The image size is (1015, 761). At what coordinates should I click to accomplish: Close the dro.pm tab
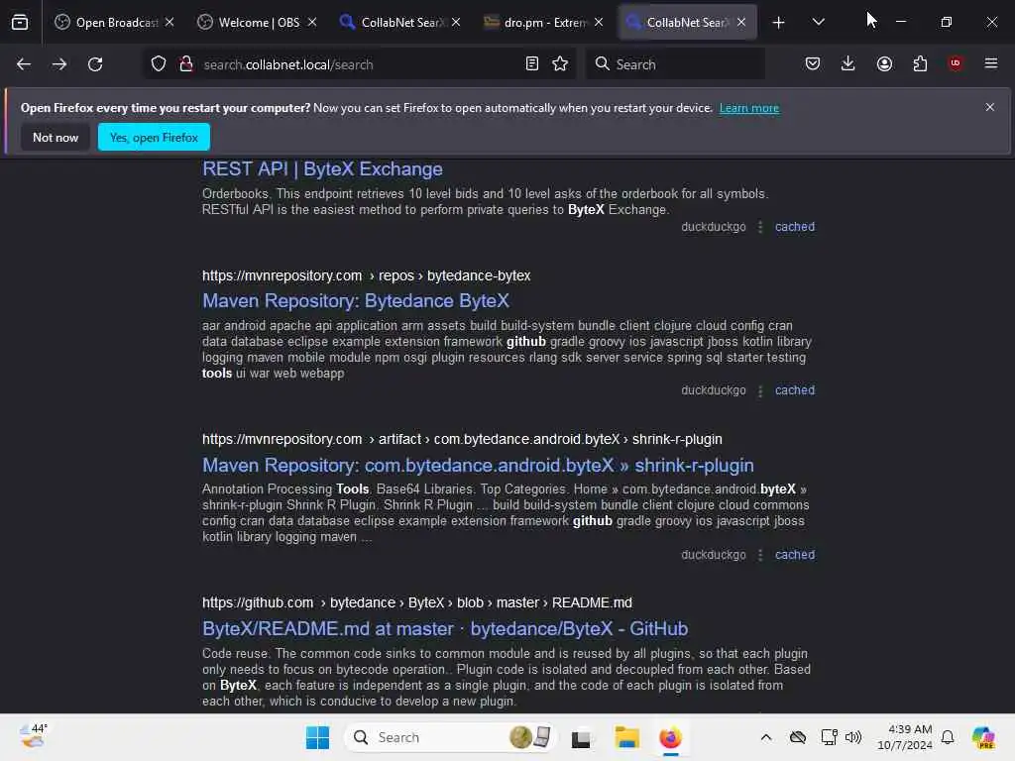point(599,22)
